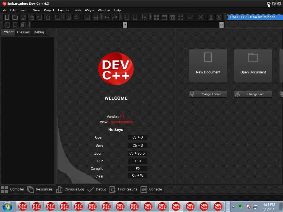Click the New file toolbar icon
The width and height of the screenshot is (283, 212).
(x=7, y=17)
